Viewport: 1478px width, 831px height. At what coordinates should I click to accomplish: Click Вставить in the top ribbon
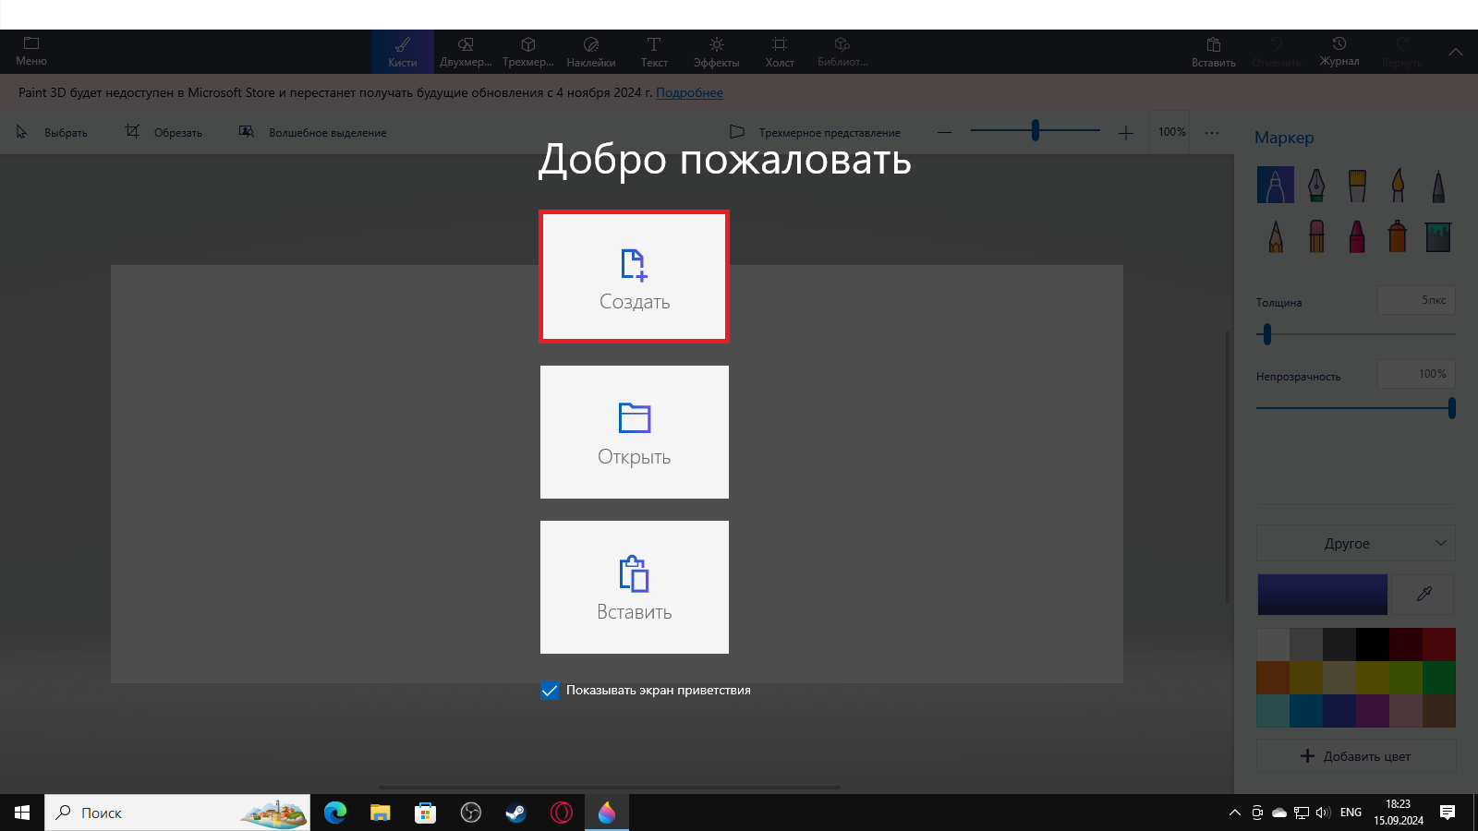1214,52
